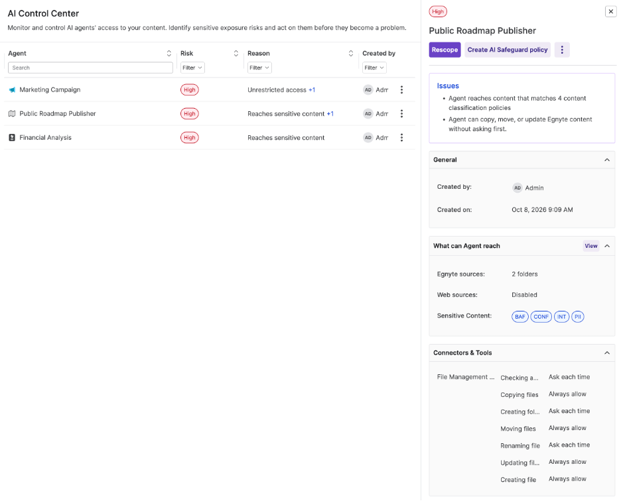
Task: Click the Admin avatar in Financial Analysis row
Action: pos(368,137)
